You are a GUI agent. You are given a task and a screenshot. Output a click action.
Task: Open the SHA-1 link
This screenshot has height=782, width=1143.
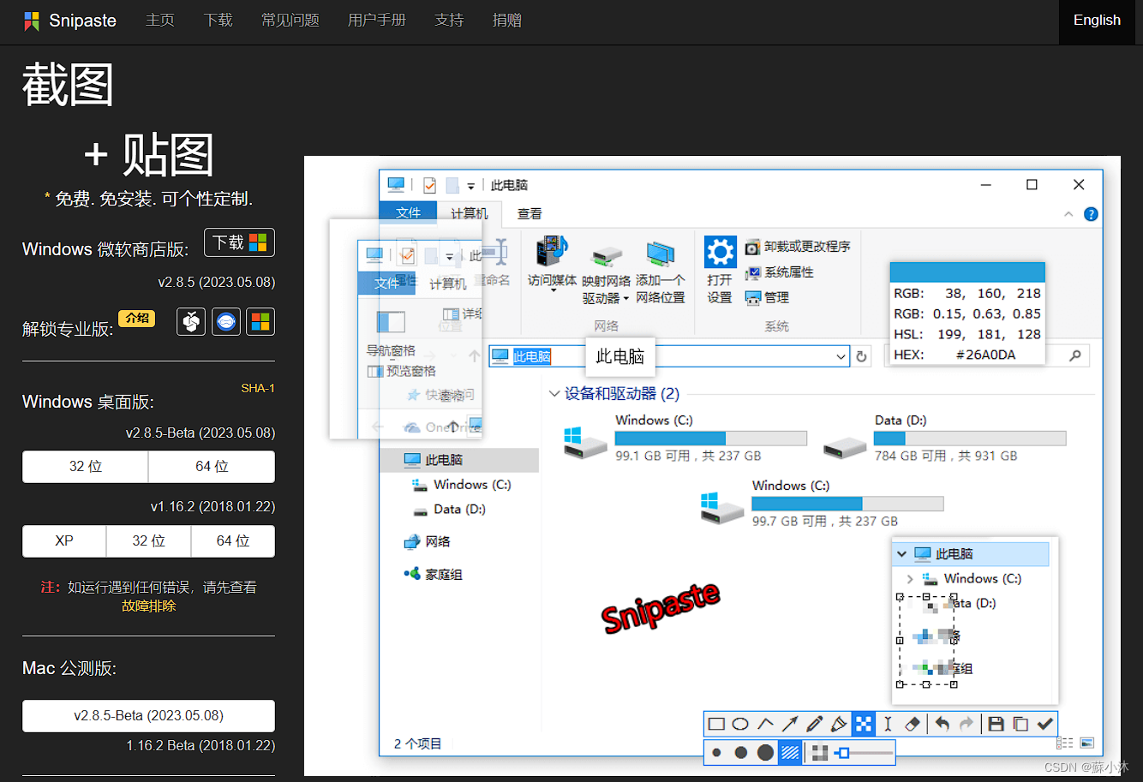tap(258, 389)
